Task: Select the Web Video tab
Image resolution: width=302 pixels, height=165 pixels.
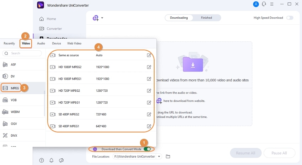Action: coord(74,43)
